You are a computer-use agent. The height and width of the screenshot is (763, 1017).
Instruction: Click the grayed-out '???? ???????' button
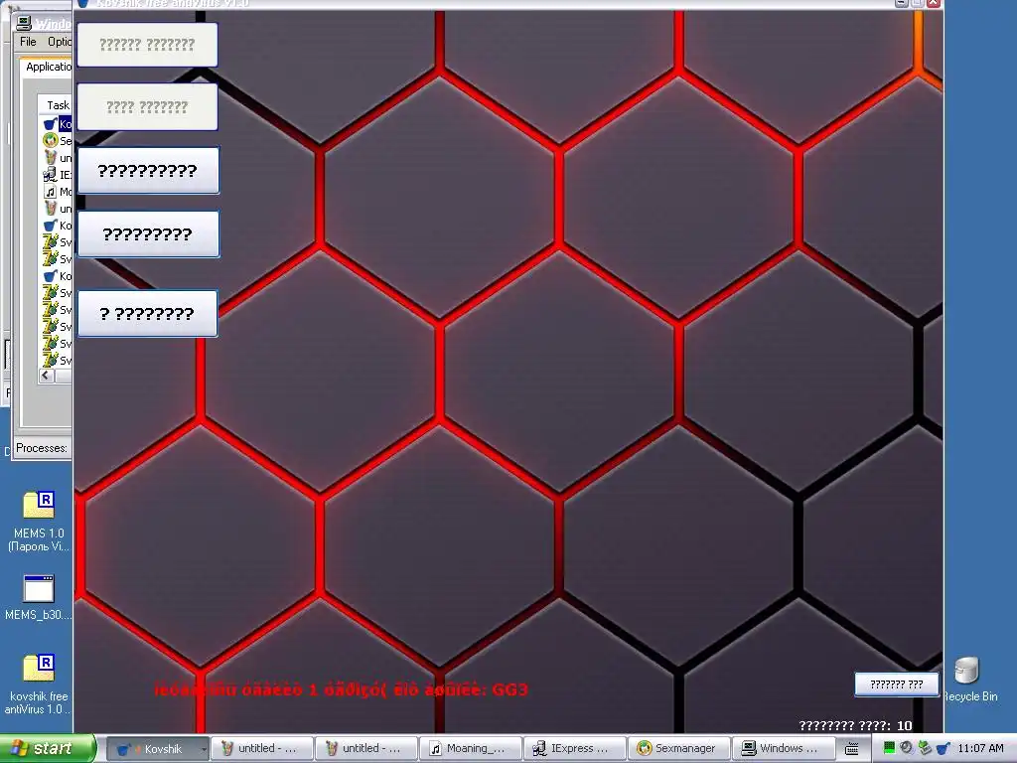[147, 107]
